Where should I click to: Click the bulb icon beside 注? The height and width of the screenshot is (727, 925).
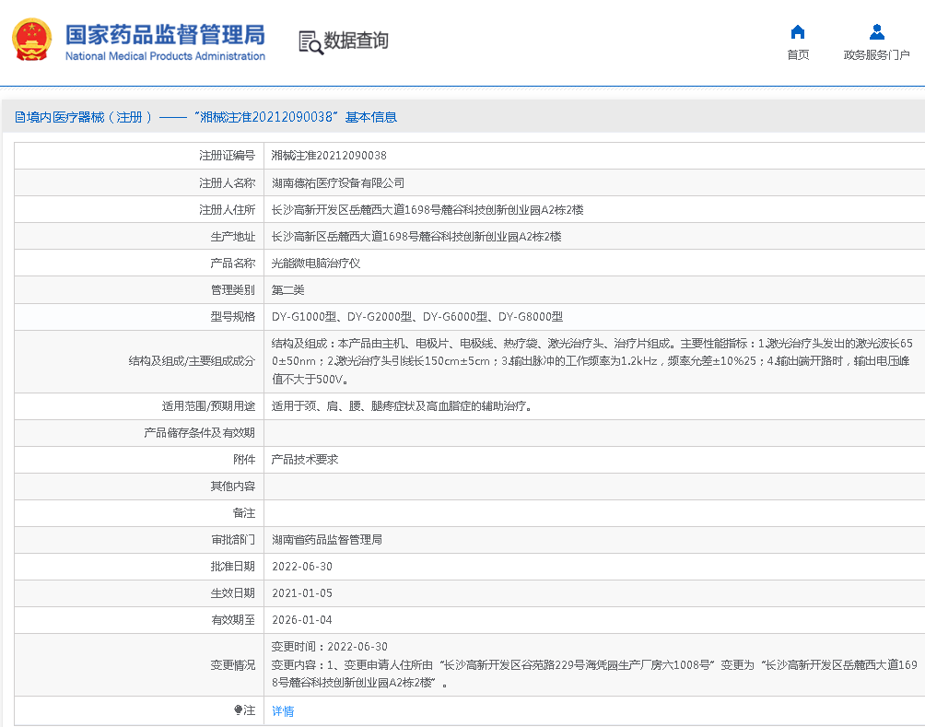click(x=238, y=710)
